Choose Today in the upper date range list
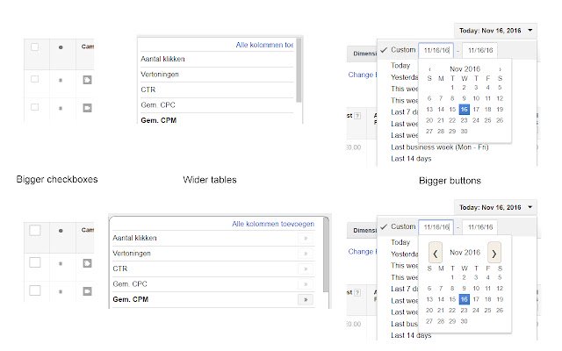This screenshot has height=351, width=562. click(400, 66)
